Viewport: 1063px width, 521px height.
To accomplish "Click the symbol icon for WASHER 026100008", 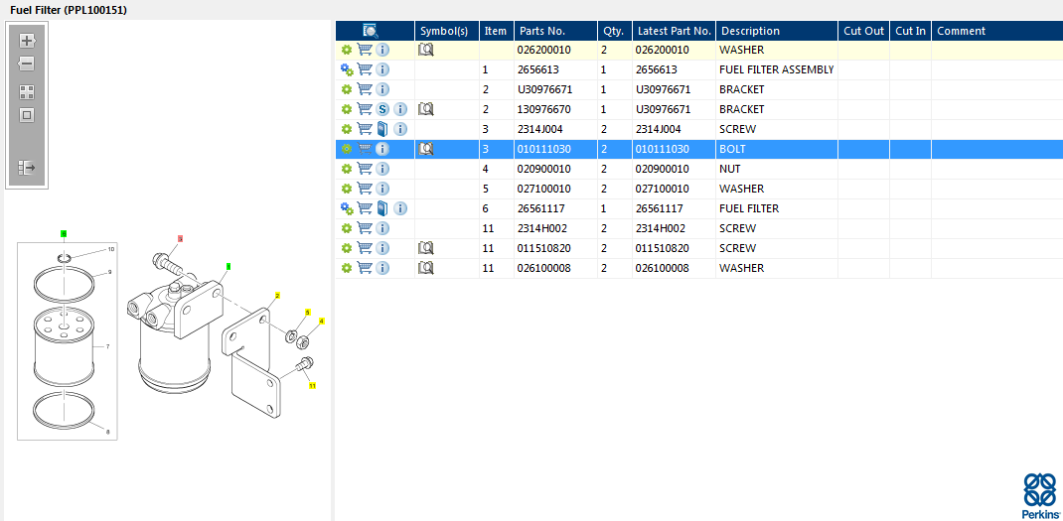I will pyautogui.click(x=426, y=268).
